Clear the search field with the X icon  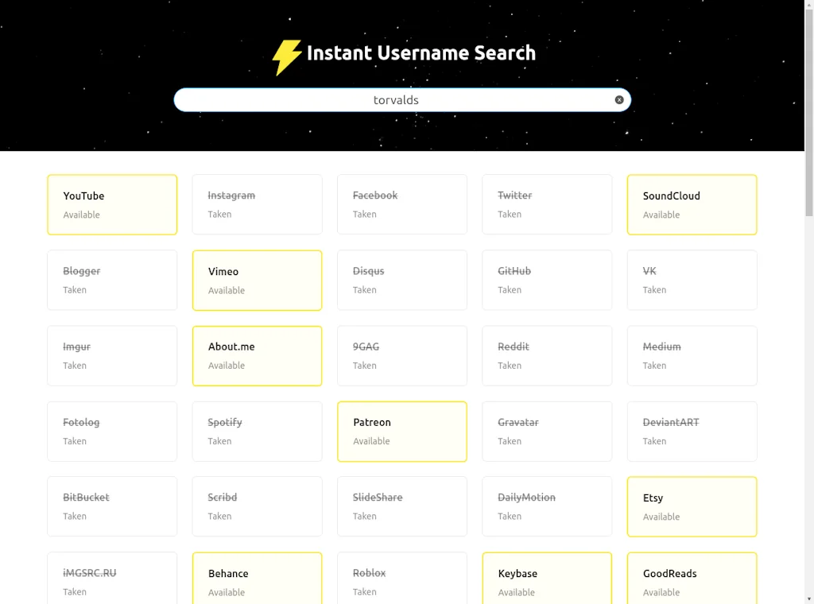pos(619,99)
